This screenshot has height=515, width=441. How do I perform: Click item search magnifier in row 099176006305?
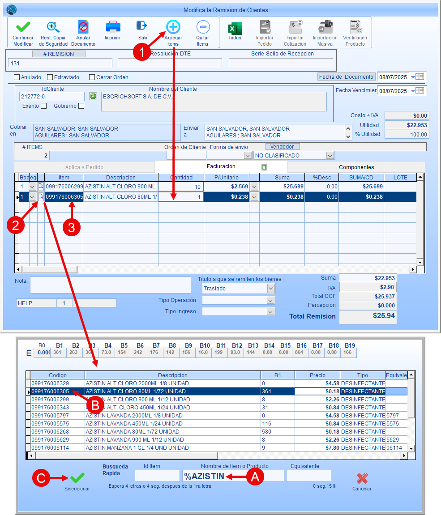pyautogui.click(x=41, y=197)
